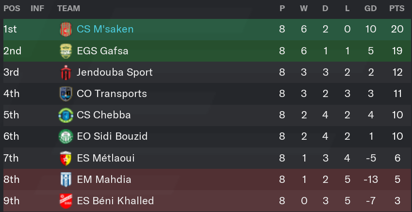Click the CS M'saken club badge

click(x=66, y=29)
